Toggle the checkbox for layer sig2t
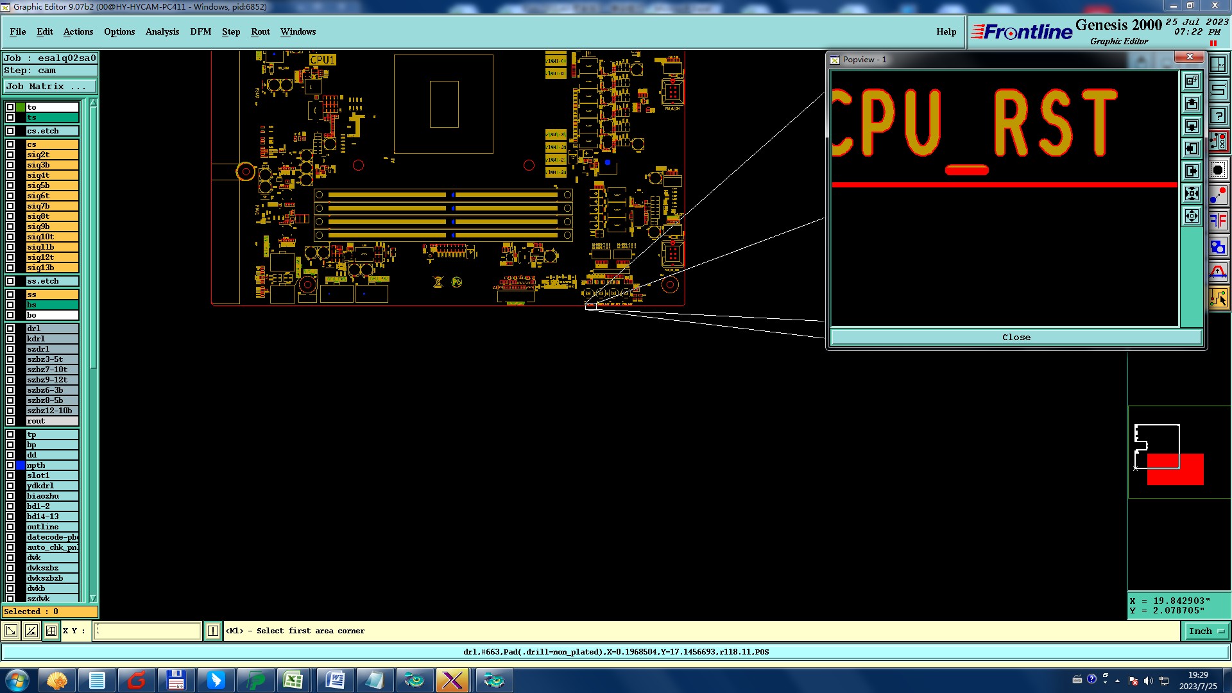 (x=10, y=155)
